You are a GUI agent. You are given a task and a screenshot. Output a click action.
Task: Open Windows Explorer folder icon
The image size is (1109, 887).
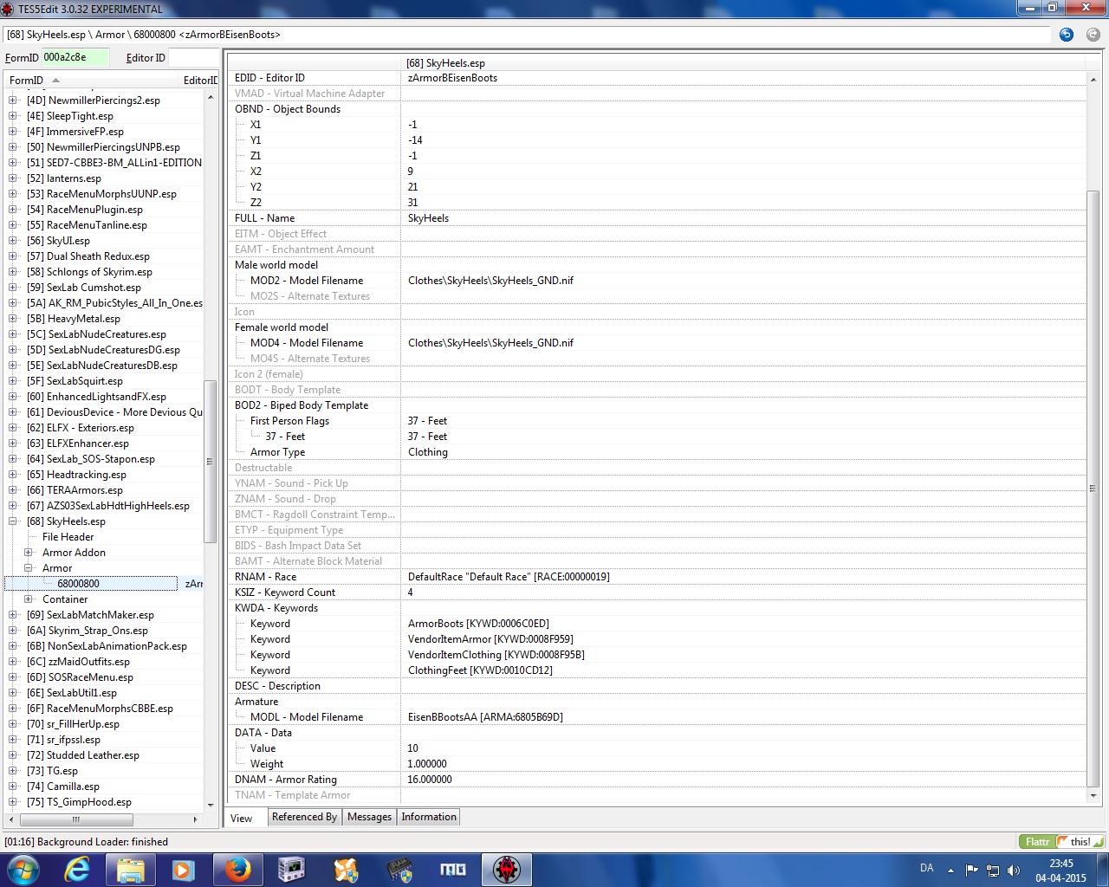click(x=130, y=869)
